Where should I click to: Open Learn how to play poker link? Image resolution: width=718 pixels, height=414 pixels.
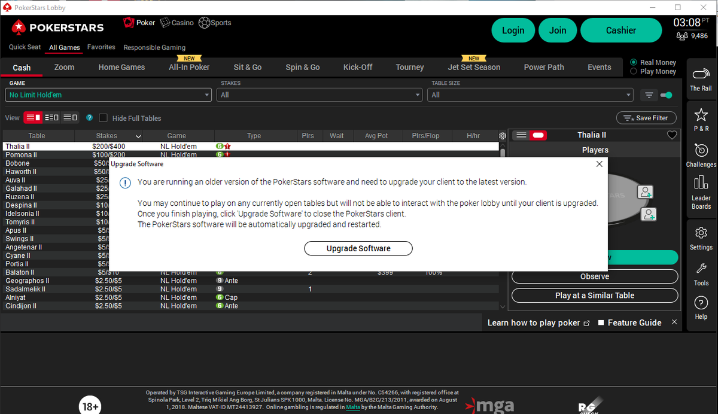(538, 322)
